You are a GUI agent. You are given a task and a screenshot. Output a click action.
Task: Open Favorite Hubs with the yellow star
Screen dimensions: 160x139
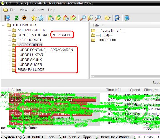[x=34, y=18]
